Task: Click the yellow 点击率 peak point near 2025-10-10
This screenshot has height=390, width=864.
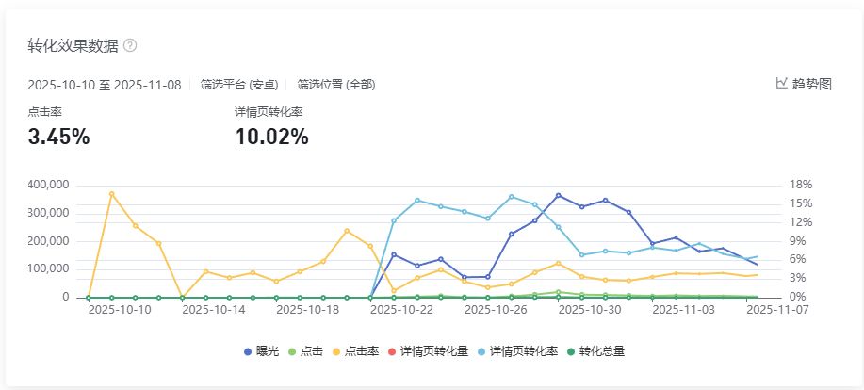Action: (x=111, y=194)
